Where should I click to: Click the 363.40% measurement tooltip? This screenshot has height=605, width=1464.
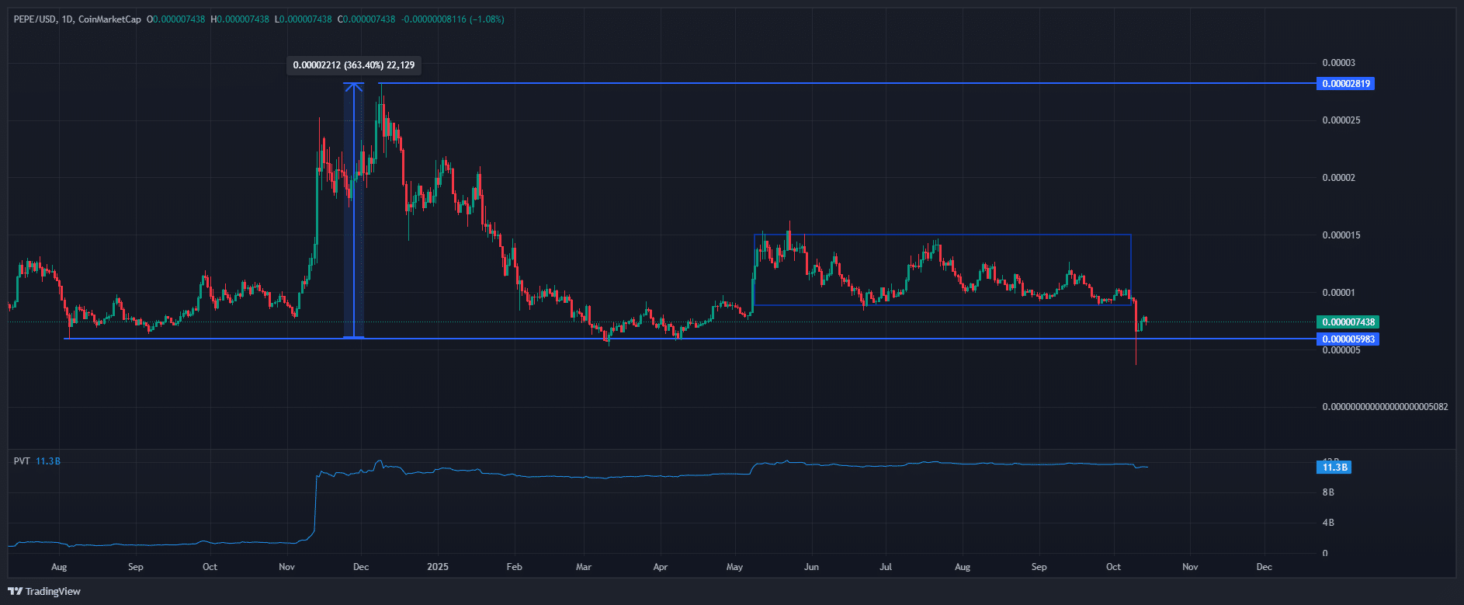(353, 65)
